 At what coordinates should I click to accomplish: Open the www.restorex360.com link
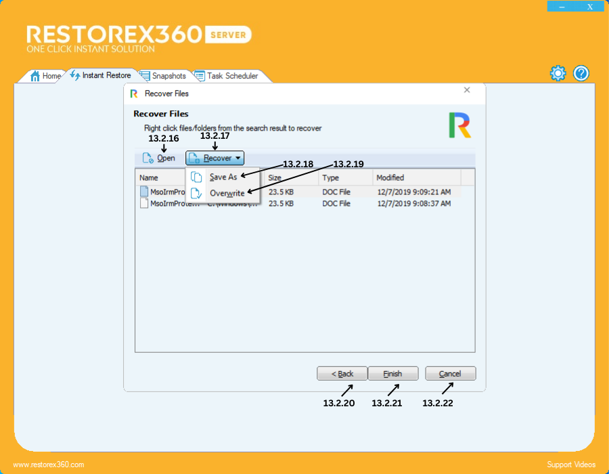49,465
